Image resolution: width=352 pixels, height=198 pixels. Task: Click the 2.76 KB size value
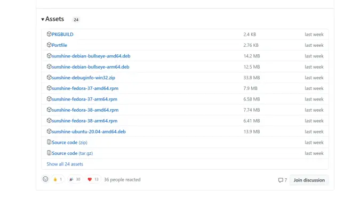pyautogui.click(x=251, y=45)
